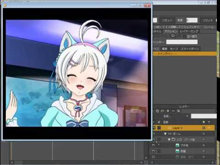Click the 名前 column header in Layers
The width and height of the screenshot is (220, 165).
(165, 122)
